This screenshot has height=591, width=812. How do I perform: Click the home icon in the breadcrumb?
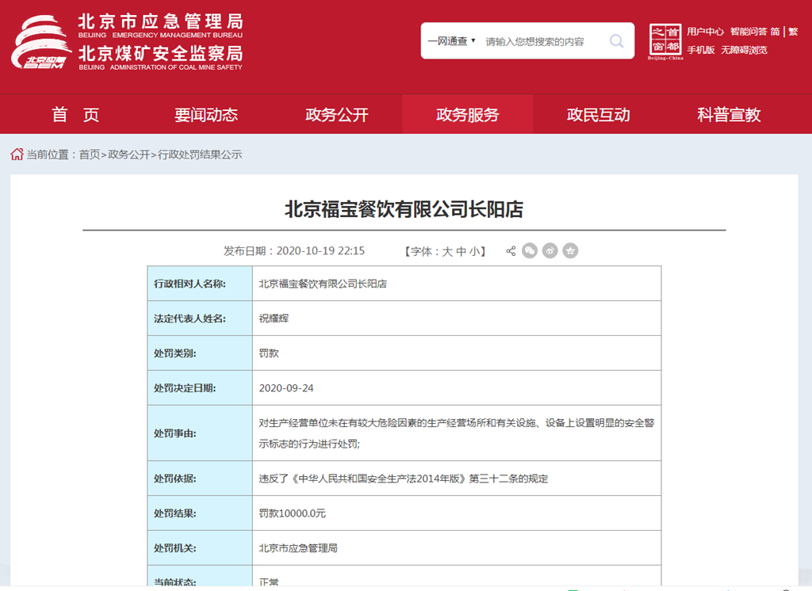(x=17, y=154)
